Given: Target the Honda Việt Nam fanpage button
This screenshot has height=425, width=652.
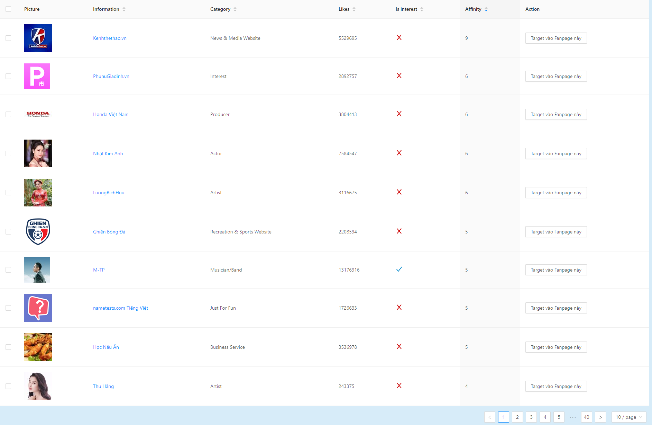Looking at the screenshot, I should pos(556,114).
